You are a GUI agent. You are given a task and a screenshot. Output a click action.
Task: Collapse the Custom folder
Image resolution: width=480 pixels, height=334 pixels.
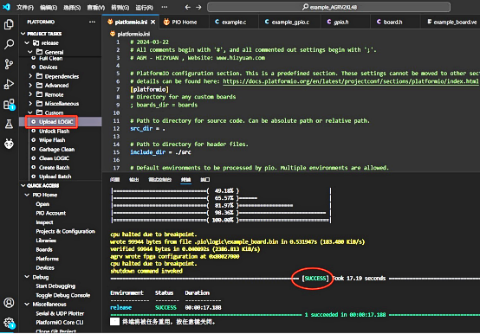click(x=30, y=112)
